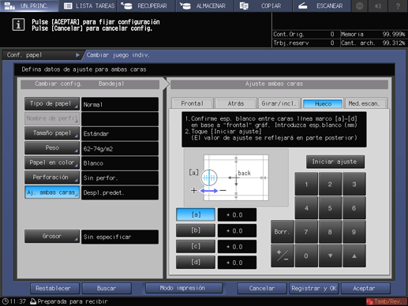Open the Perforación setting
This screenshot has height=306, width=408.
click(x=52, y=177)
